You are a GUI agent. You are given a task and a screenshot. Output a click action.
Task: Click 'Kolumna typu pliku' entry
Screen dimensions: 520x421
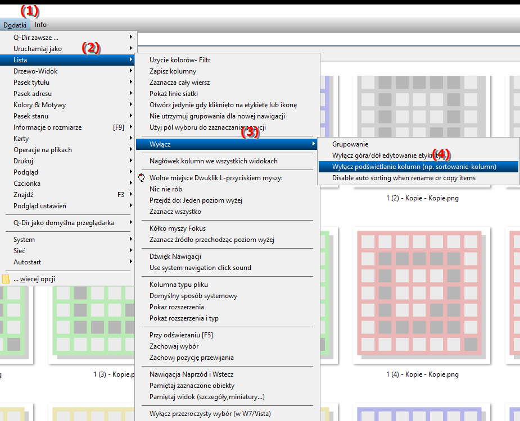click(227, 285)
